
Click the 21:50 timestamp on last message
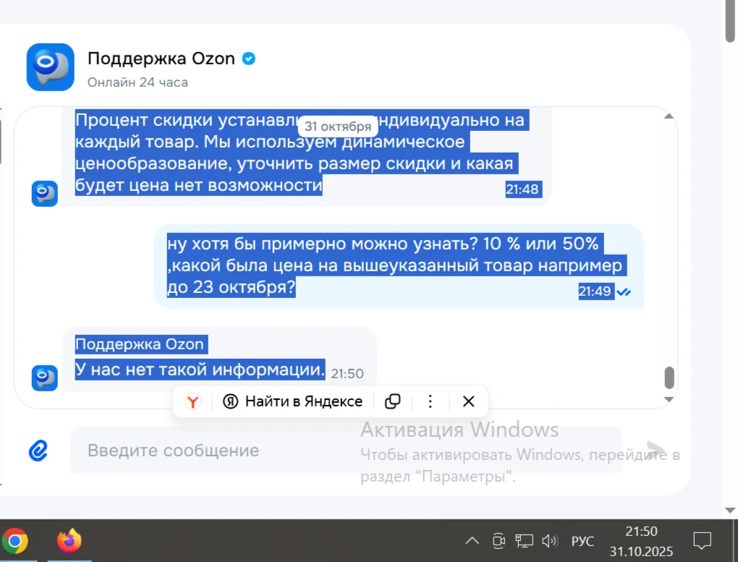point(347,374)
